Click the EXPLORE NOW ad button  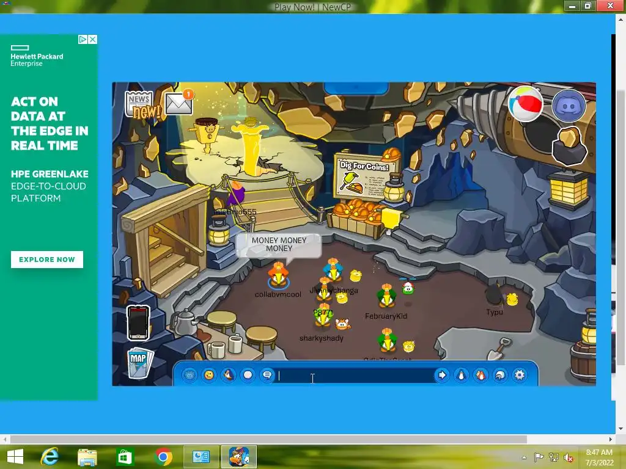(x=46, y=260)
